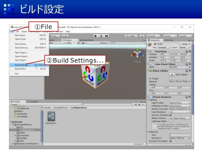Click the Create button in Project
This screenshot has width=202, height=152.
(x=15, y=105)
